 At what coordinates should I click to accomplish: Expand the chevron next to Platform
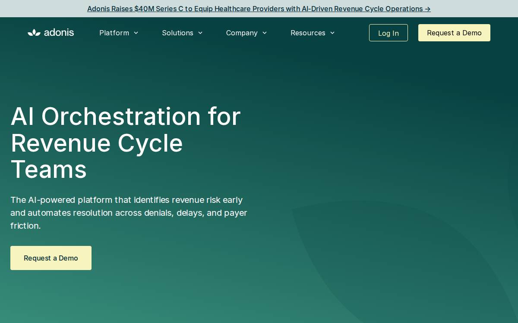point(136,33)
